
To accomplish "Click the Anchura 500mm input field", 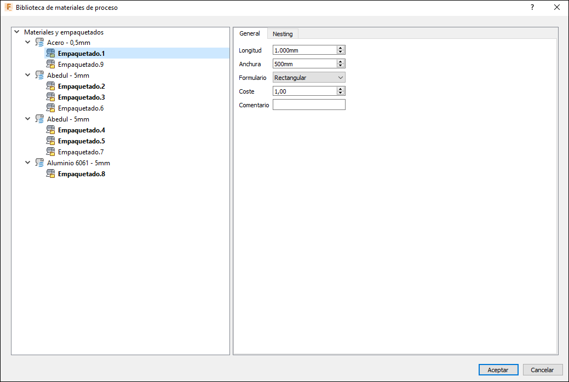I will (305, 64).
